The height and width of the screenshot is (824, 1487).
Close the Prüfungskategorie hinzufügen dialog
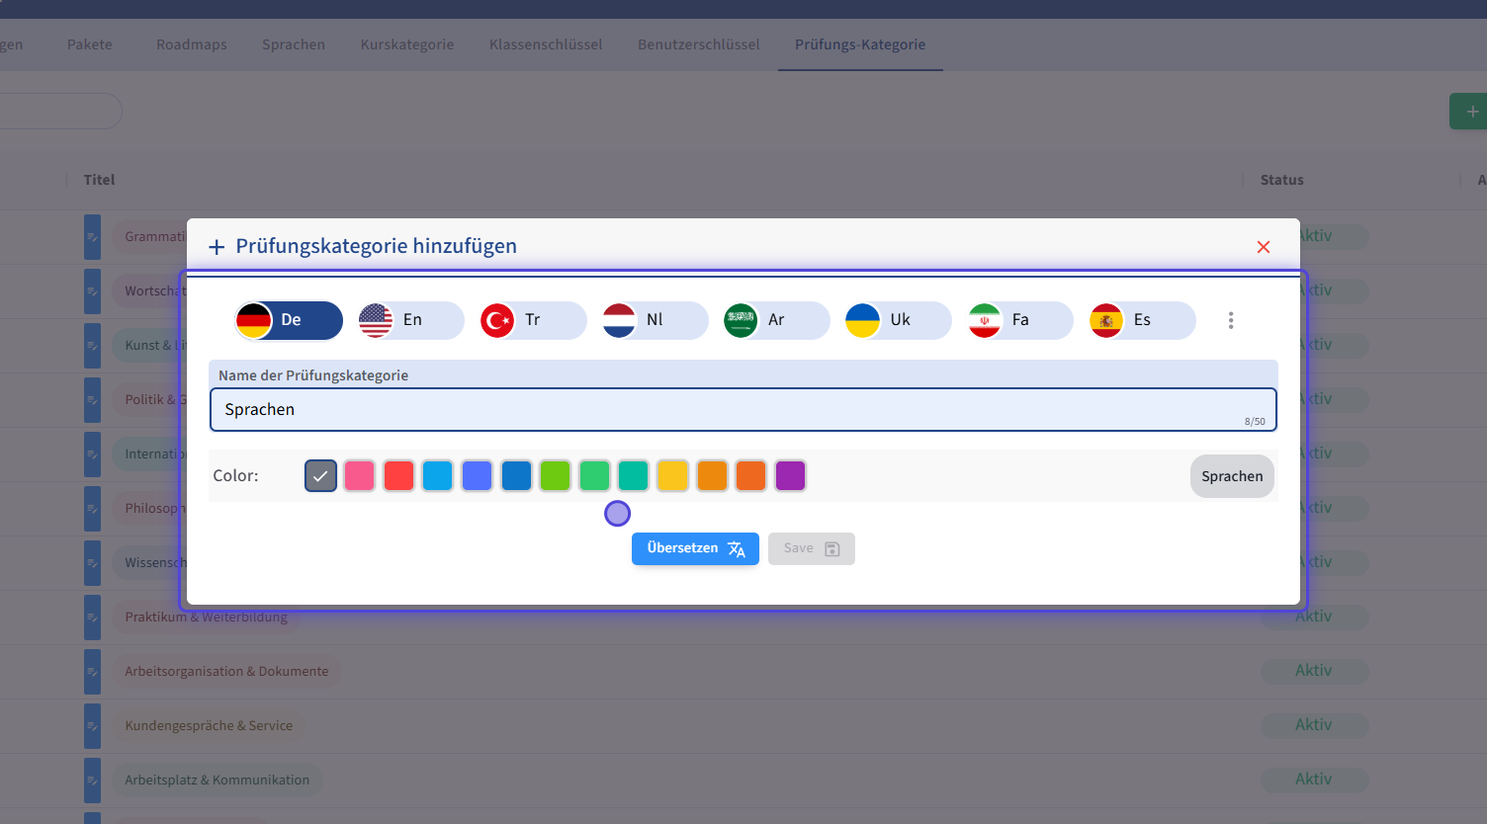point(1263,247)
